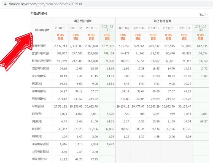Click the ROE(%) row label

(x=37, y=84)
